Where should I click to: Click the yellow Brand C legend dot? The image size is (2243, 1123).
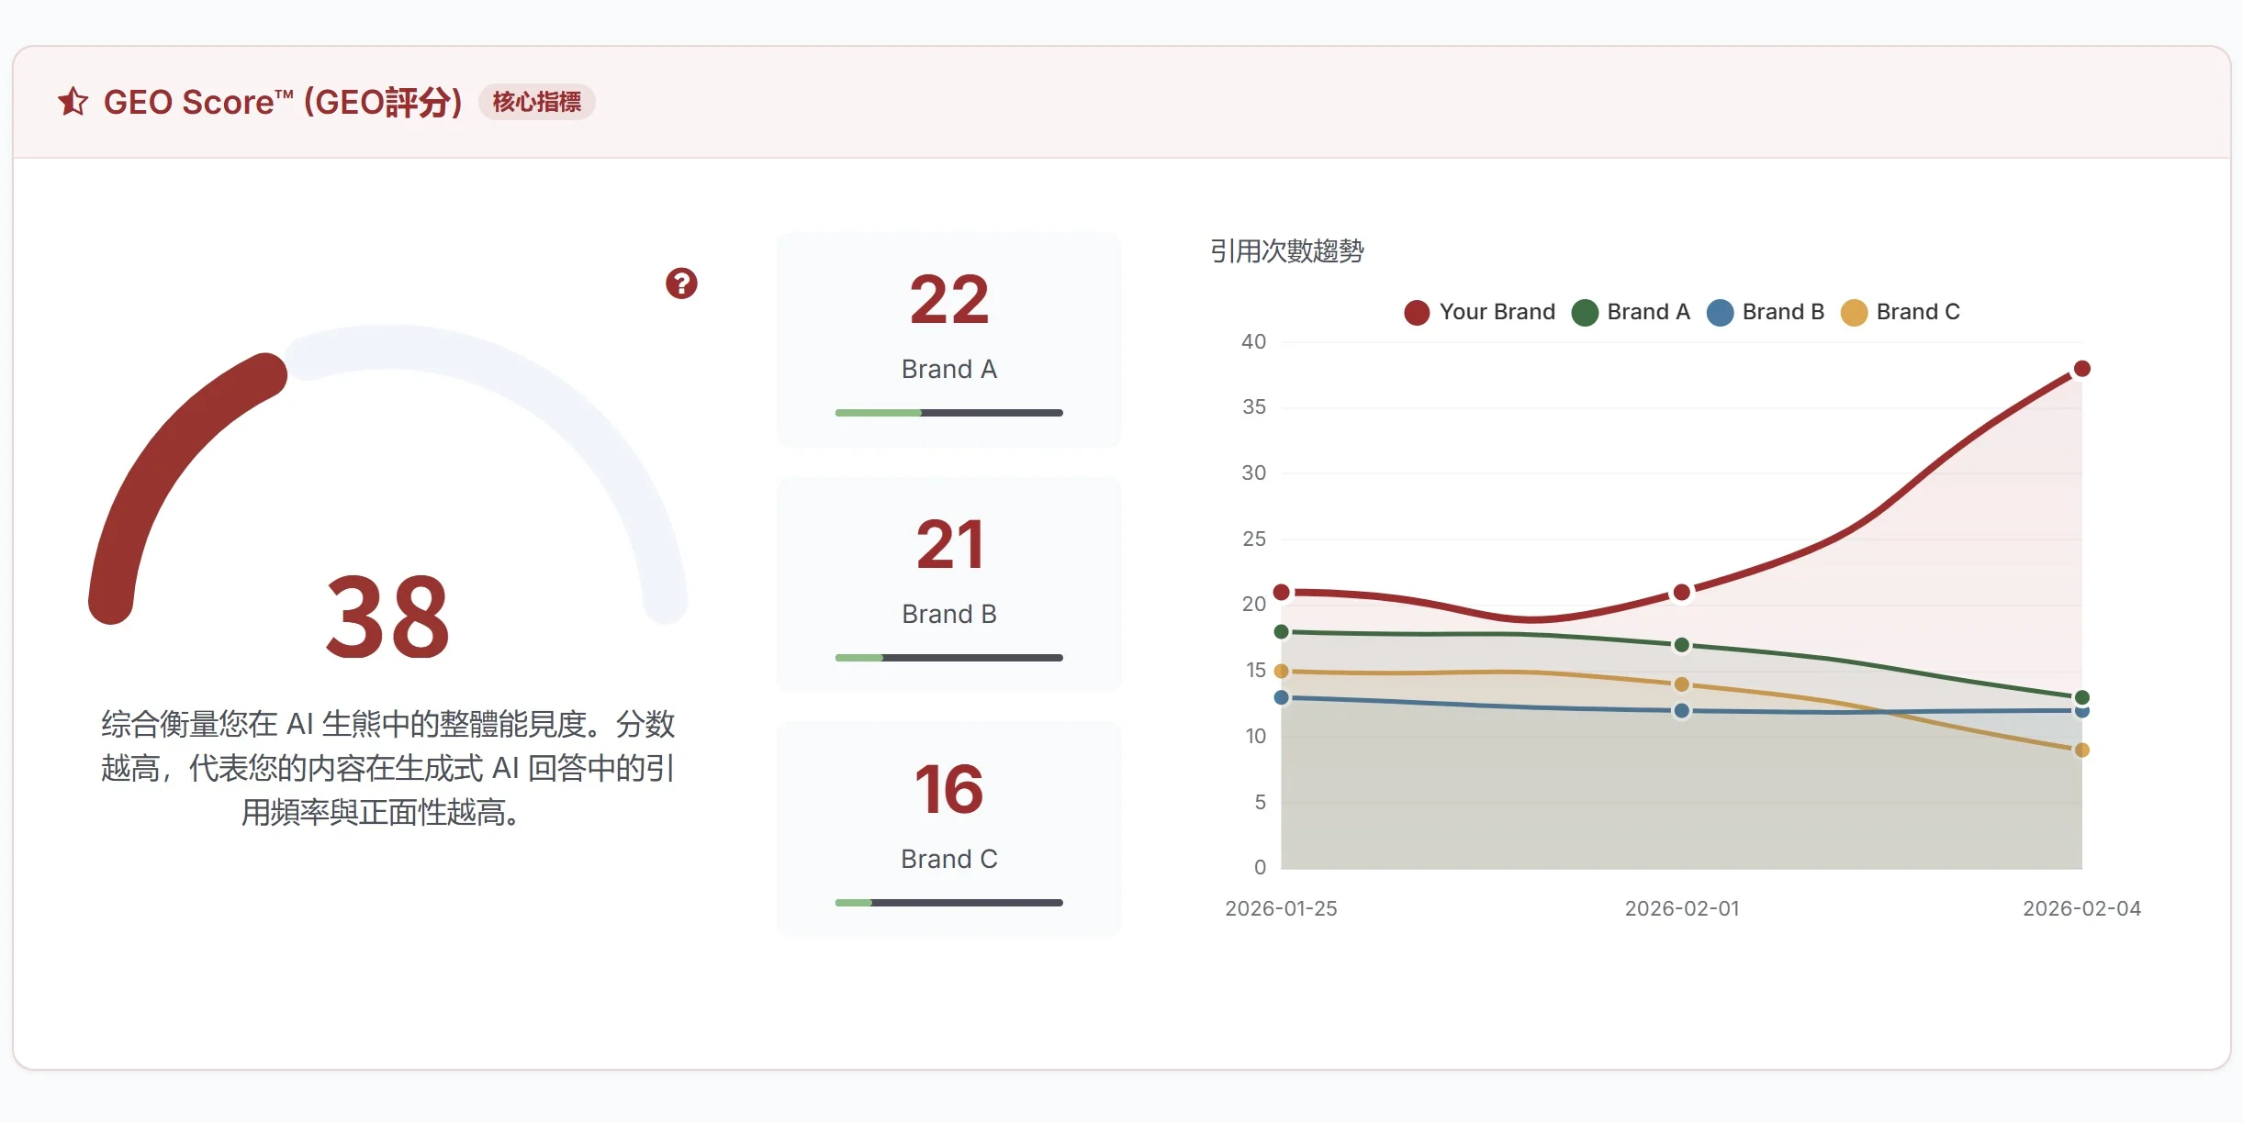1853,312
